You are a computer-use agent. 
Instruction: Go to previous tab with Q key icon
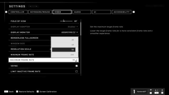point(6,12)
